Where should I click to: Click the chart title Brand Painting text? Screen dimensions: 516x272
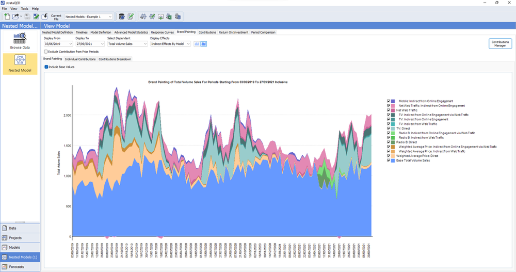pyautogui.click(x=218, y=82)
